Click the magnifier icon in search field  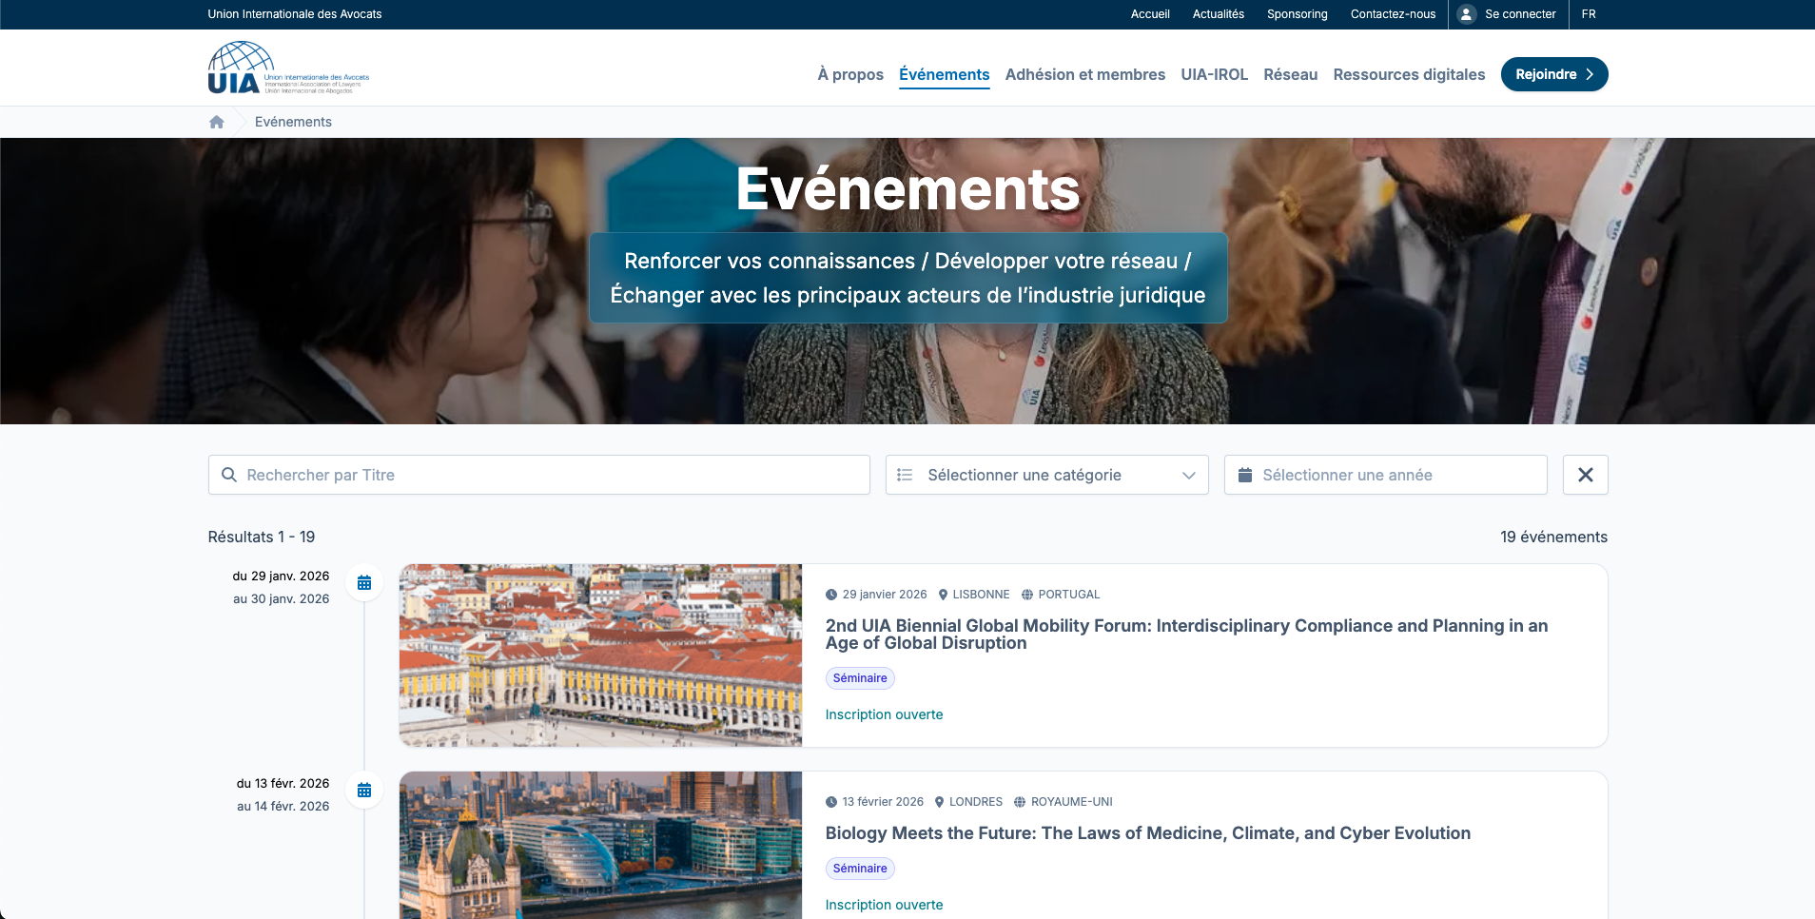(x=229, y=475)
